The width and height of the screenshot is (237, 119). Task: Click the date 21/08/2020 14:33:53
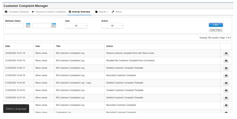click(x=15, y=90)
